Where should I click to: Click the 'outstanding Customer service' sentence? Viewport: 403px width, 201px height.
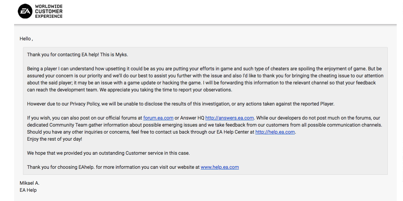click(x=108, y=153)
